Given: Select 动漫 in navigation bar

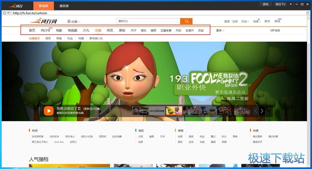Looking at the screenshot, I should (x=98, y=30).
